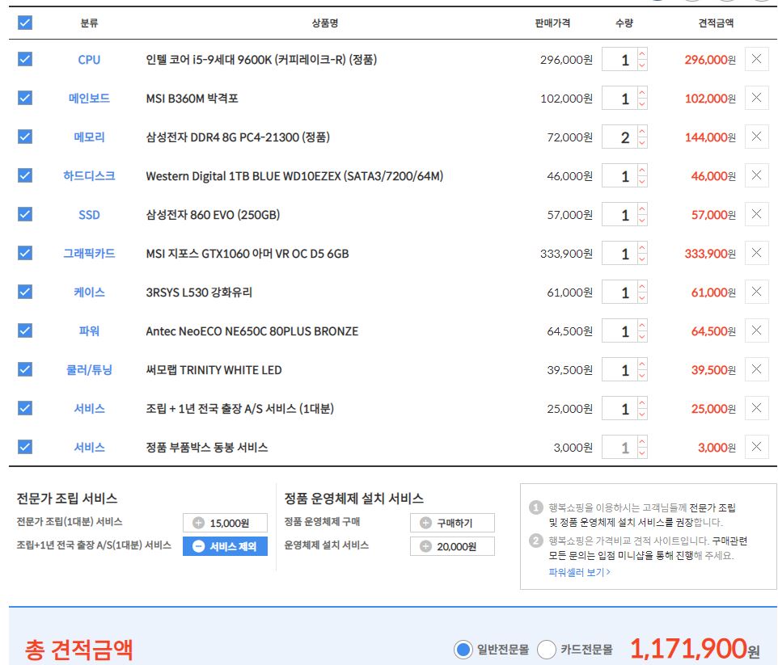Uncheck the 하드디스크 row checkbox
Viewport: 778px width, 665px height.
tap(25, 175)
